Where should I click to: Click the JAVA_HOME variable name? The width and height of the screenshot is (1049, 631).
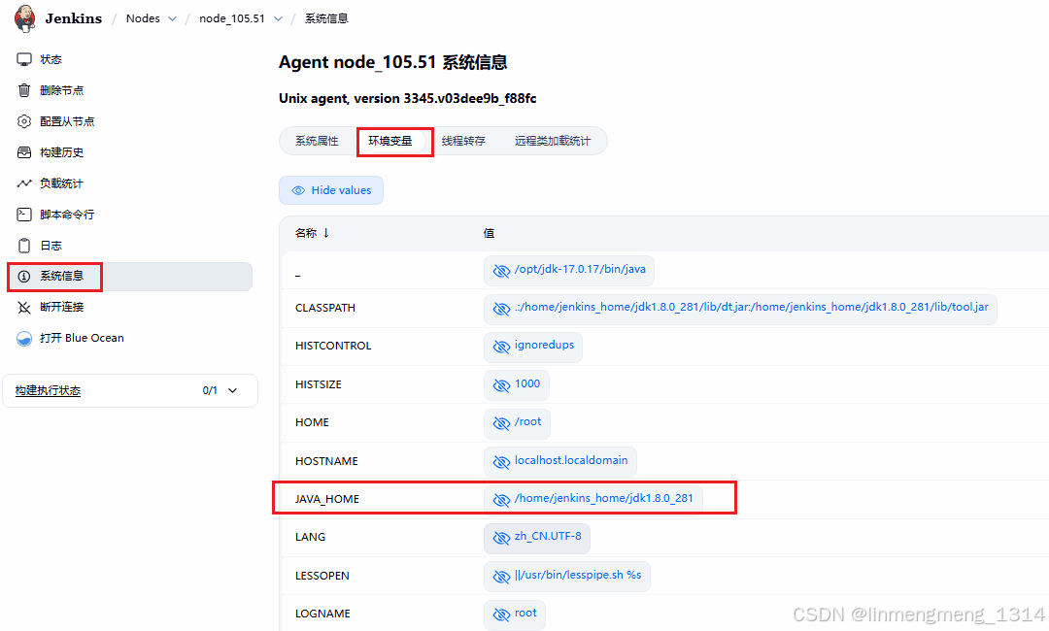point(327,499)
